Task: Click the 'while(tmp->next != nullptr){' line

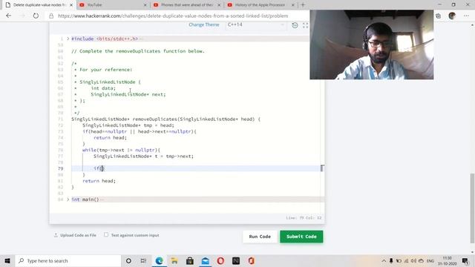Action: click(x=121, y=150)
